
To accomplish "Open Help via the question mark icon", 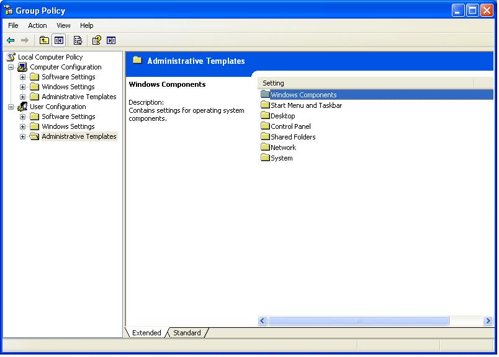I will click(95, 40).
